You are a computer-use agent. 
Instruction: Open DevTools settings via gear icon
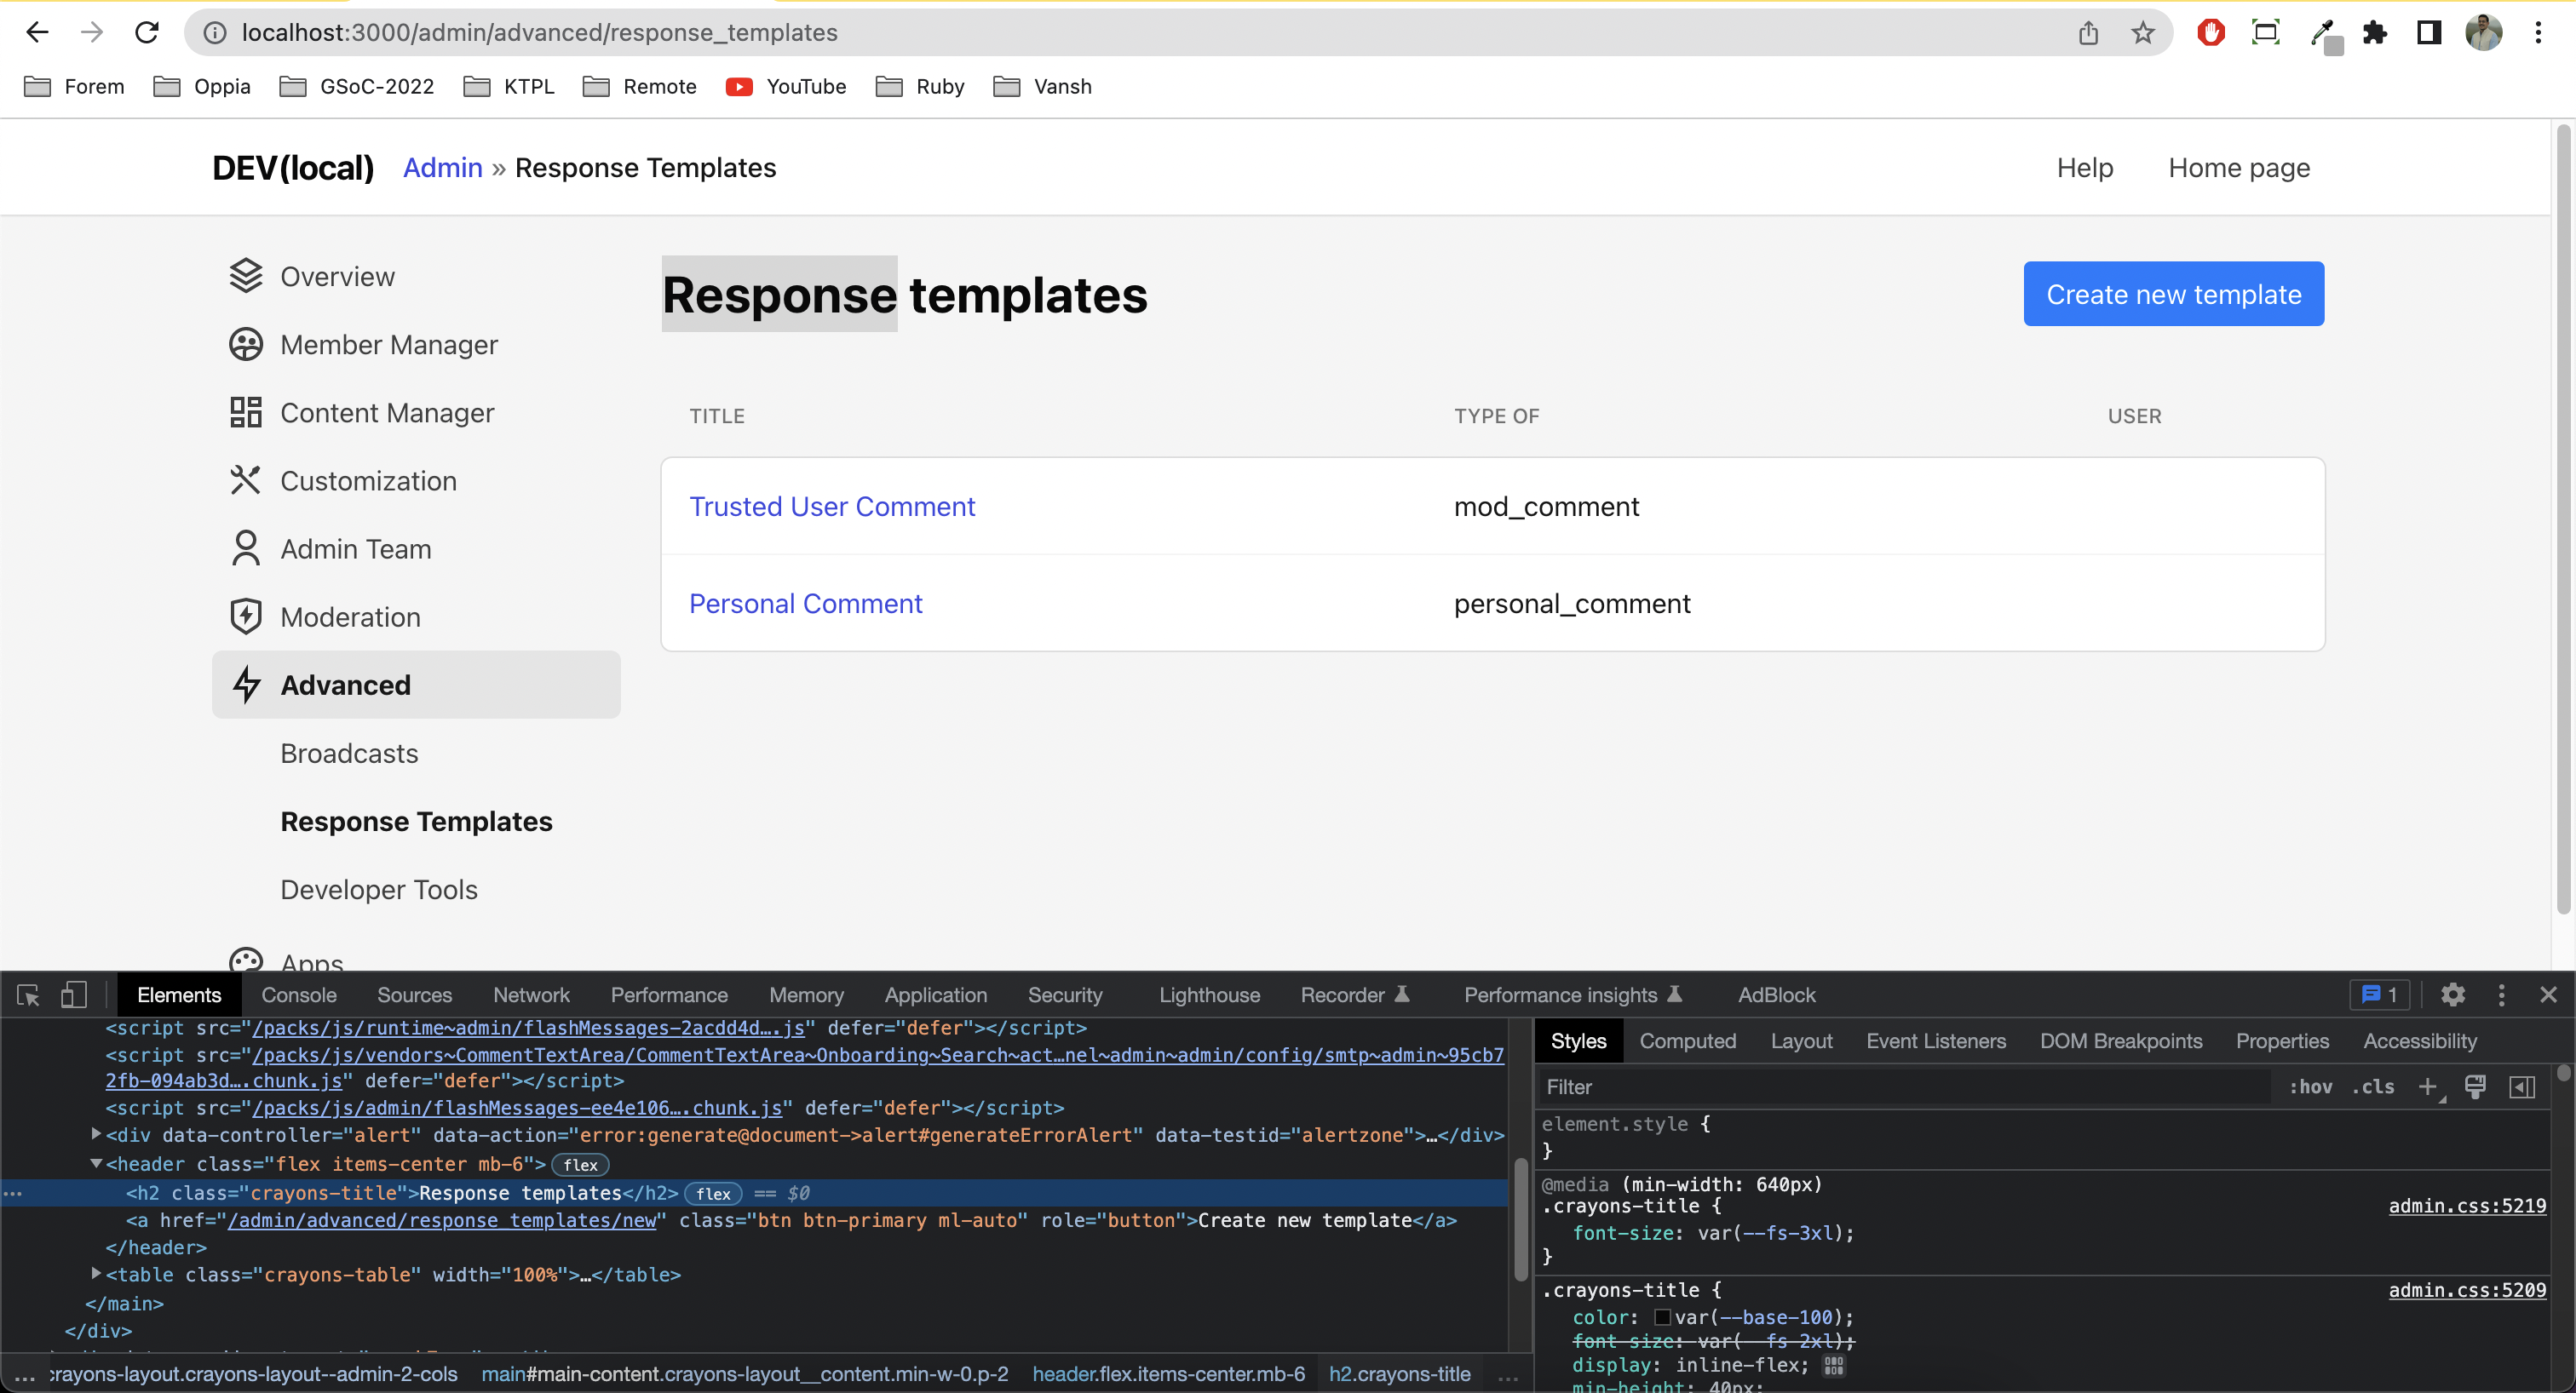click(2453, 995)
